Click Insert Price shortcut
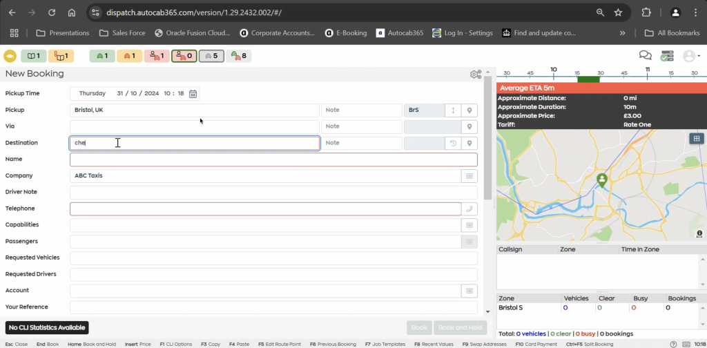The height and width of the screenshot is (348, 707). click(x=138, y=344)
